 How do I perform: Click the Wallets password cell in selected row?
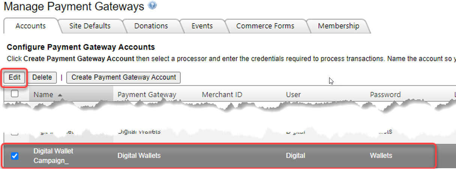coord(381,156)
